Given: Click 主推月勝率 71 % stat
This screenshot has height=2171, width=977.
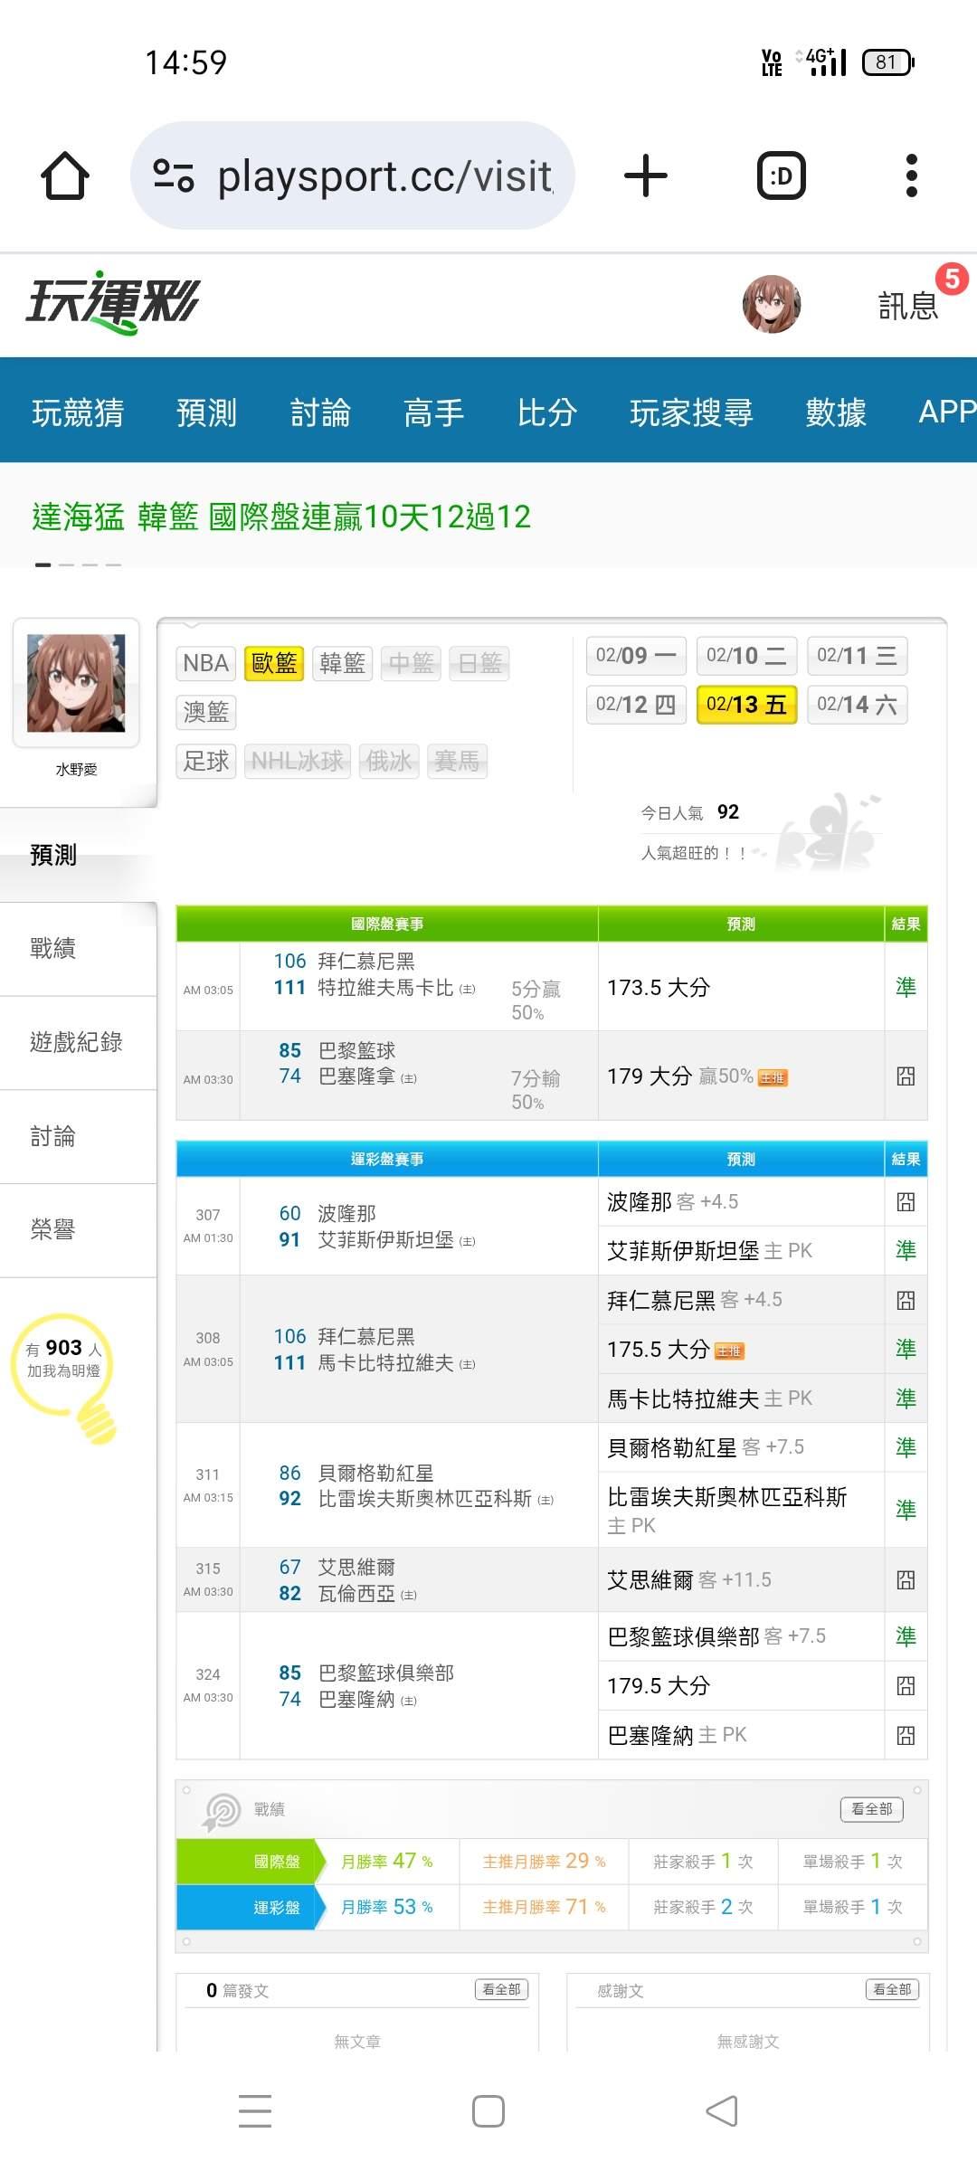Looking at the screenshot, I should click(544, 1906).
